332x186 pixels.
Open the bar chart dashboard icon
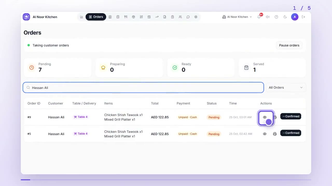tap(82, 17)
